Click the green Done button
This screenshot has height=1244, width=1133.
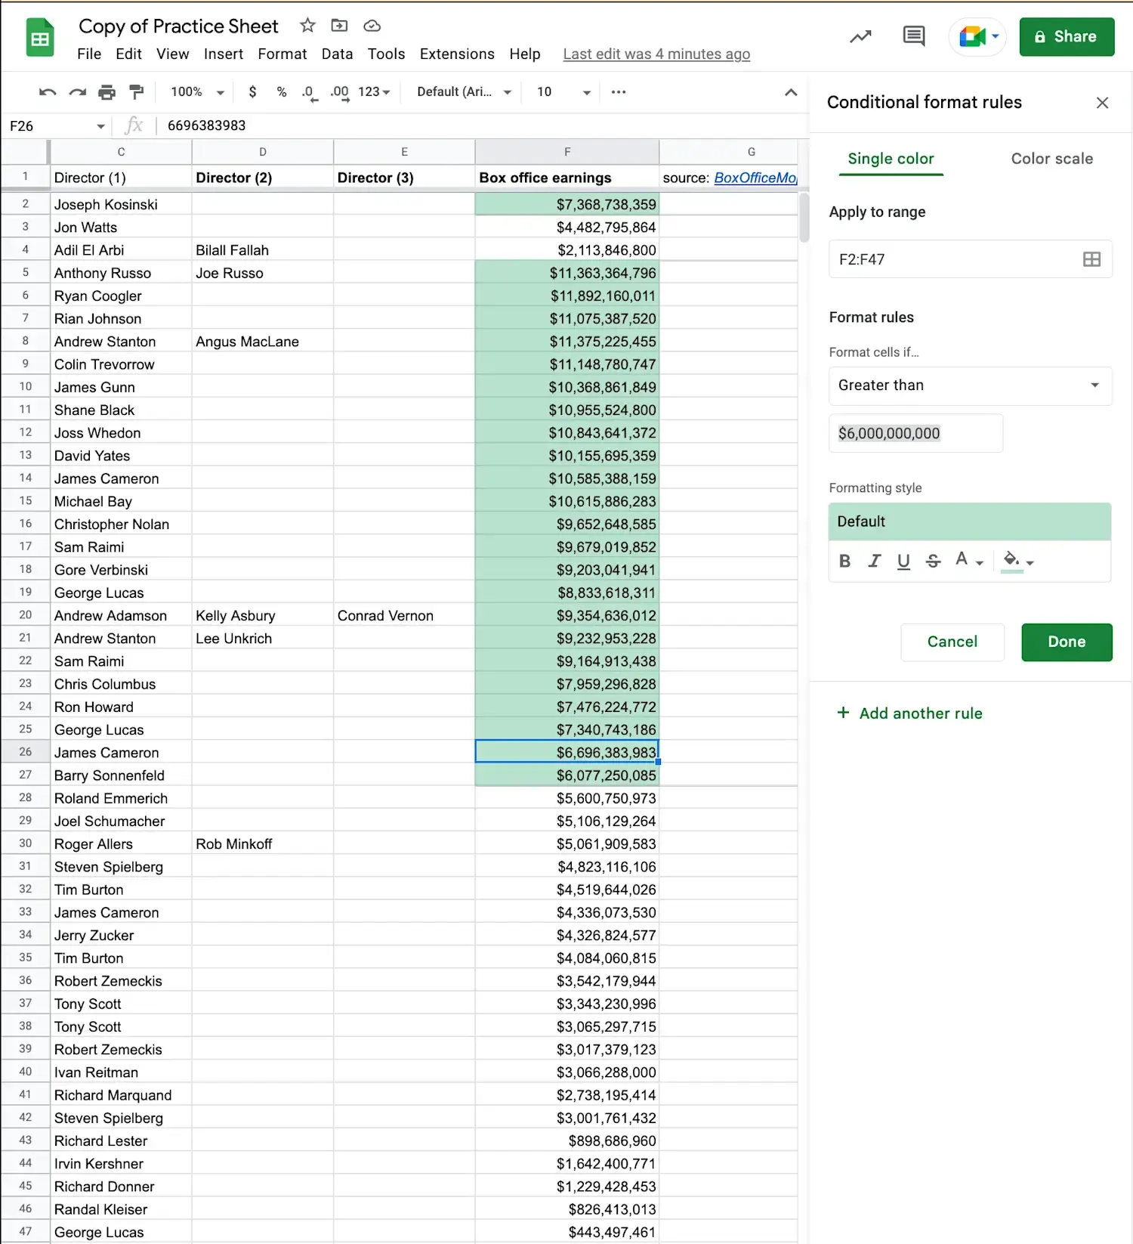pos(1067,642)
